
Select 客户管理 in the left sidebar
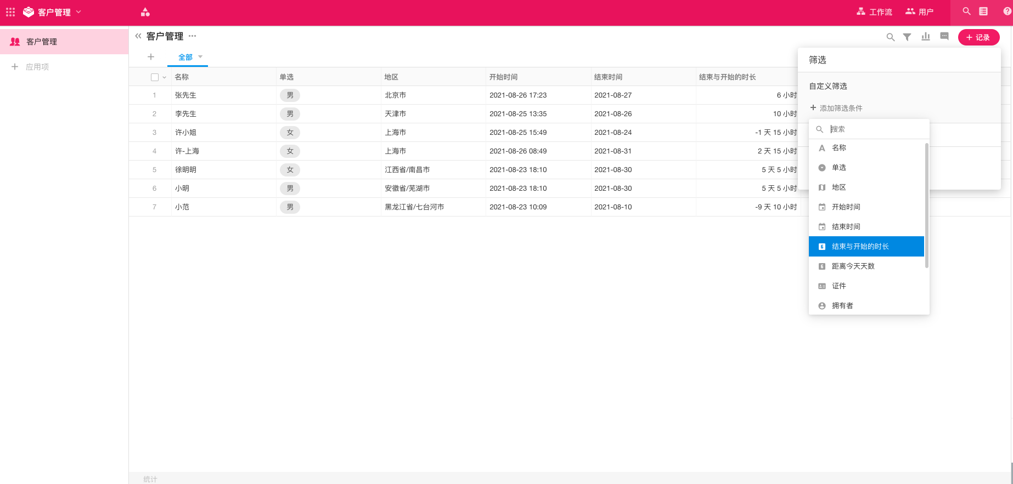pos(64,42)
